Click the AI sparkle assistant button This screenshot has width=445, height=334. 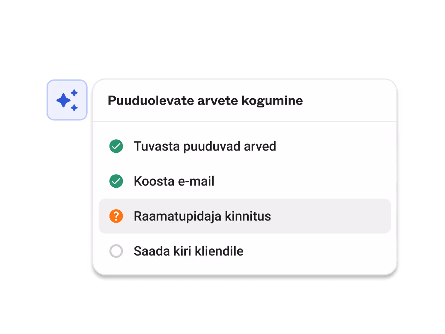pos(67,100)
